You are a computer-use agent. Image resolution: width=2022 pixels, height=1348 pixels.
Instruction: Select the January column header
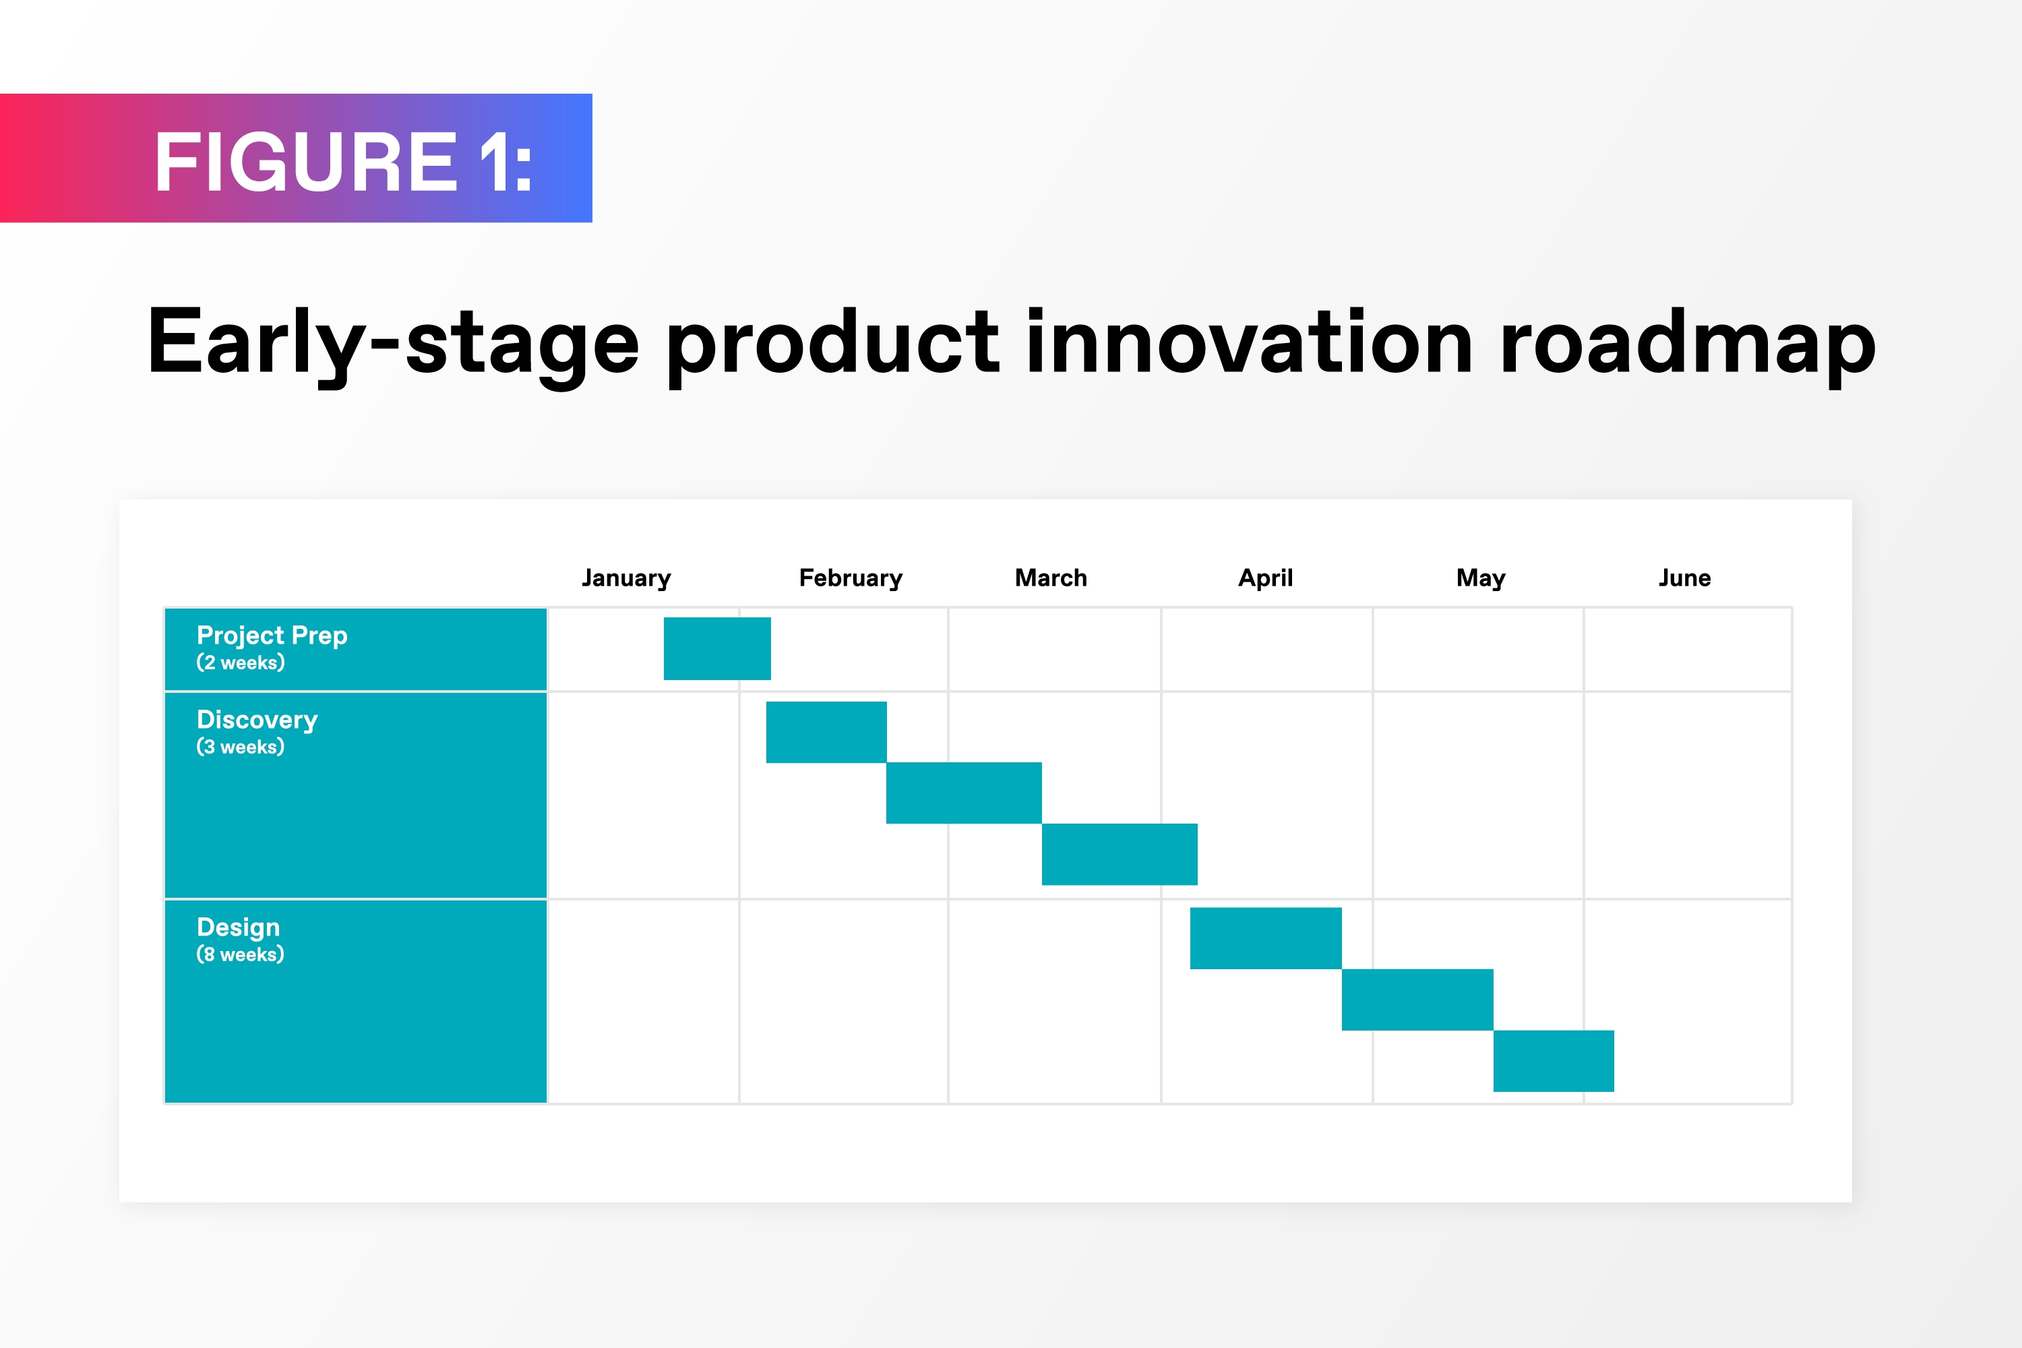click(626, 578)
